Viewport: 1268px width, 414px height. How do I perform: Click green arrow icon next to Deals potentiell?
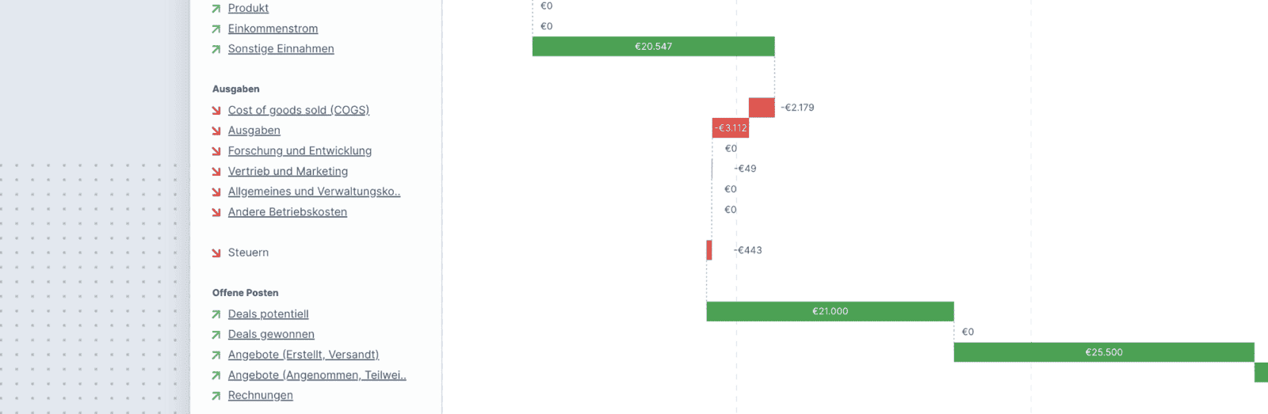click(x=216, y=314)
